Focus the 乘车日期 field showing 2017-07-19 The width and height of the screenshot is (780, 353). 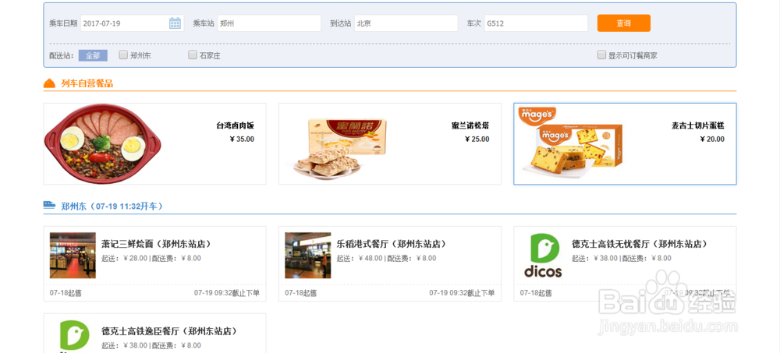132,23
